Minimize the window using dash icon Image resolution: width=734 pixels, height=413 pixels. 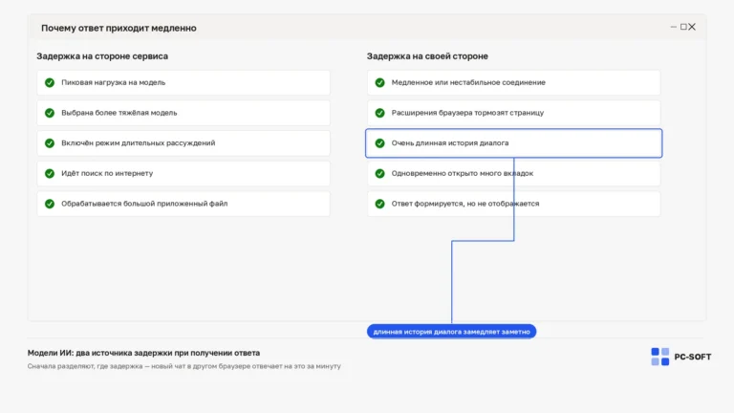pyautogui.click(x=674, y=27)
